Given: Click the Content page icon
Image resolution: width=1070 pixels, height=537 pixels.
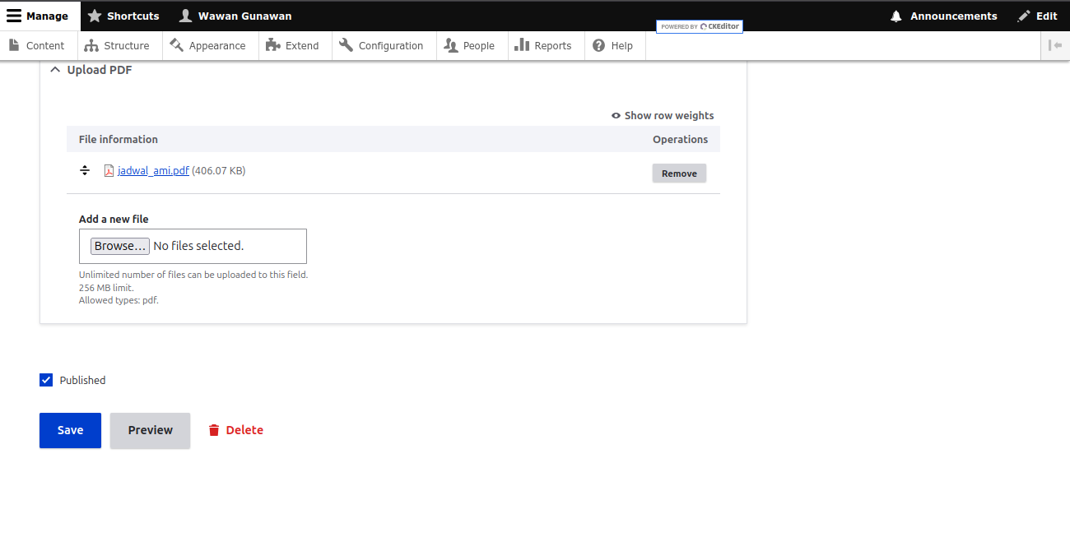Looking at the screenshot, I should coord(14,45).
